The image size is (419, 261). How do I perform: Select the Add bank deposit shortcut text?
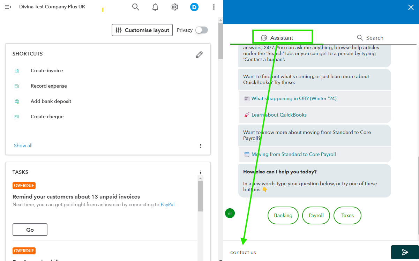point(51,101)
